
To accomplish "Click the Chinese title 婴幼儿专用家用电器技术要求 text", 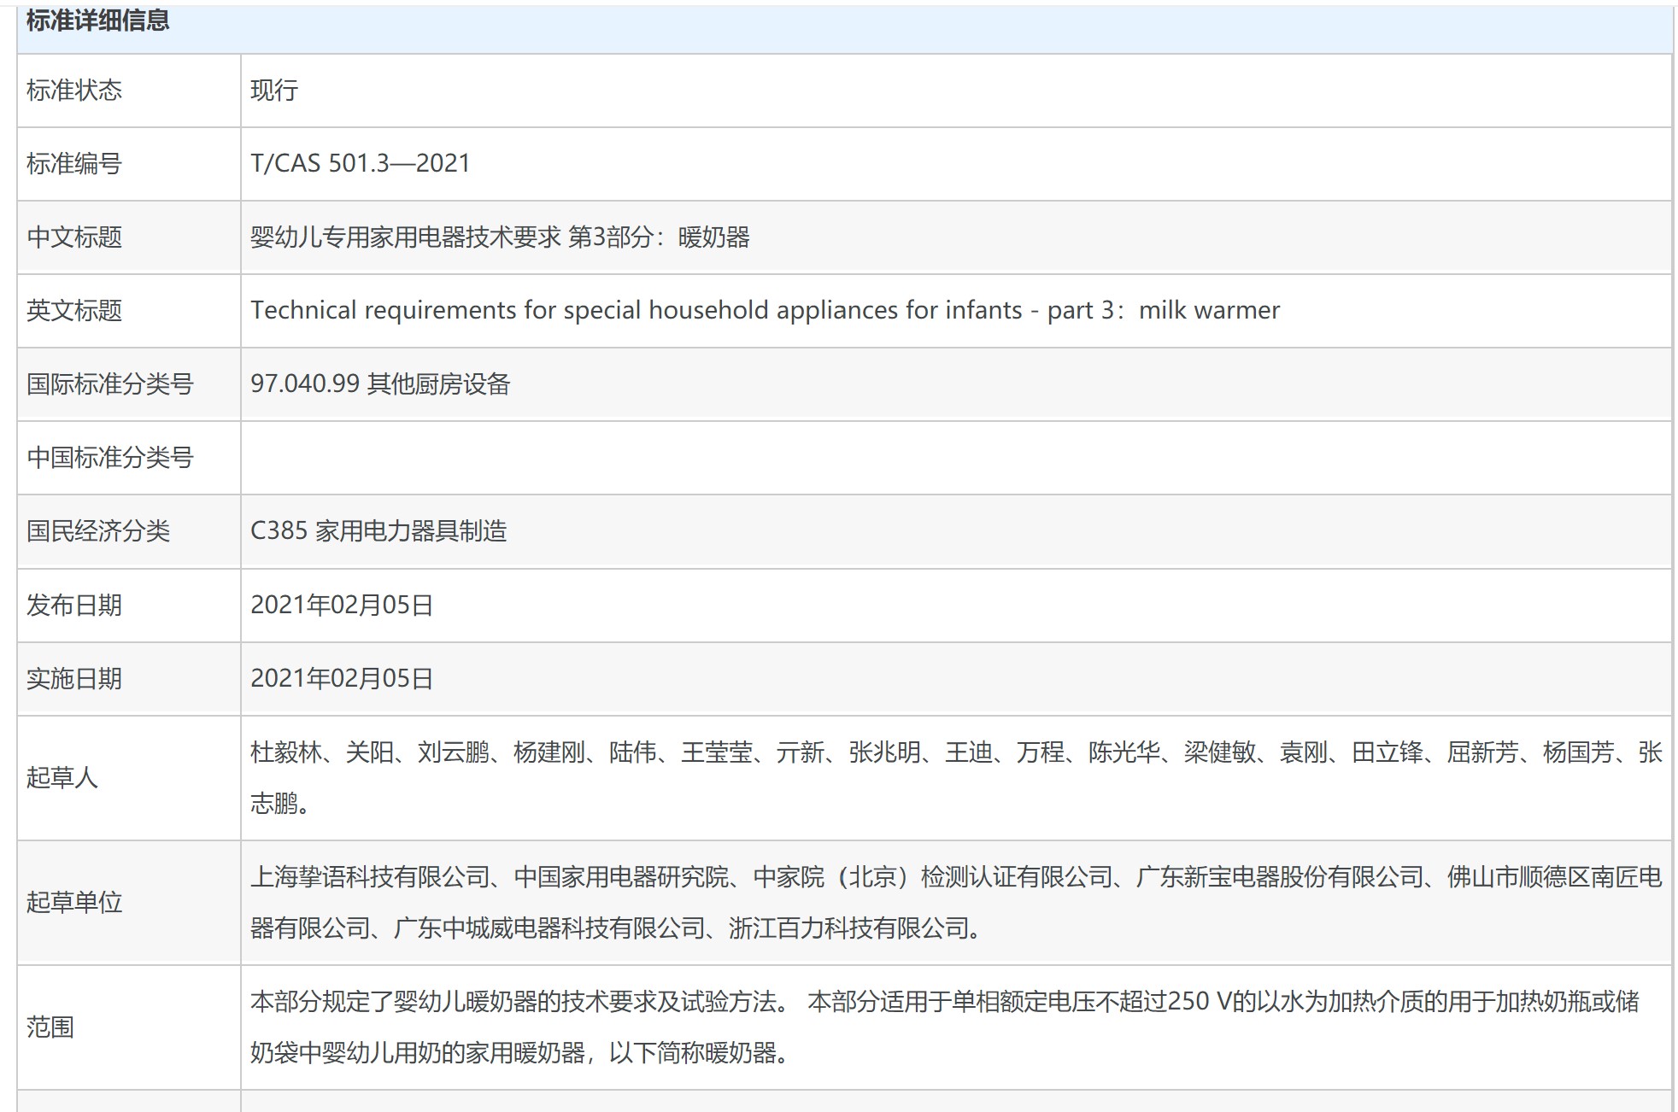I will pyautogui.click(x=405, y=237).
